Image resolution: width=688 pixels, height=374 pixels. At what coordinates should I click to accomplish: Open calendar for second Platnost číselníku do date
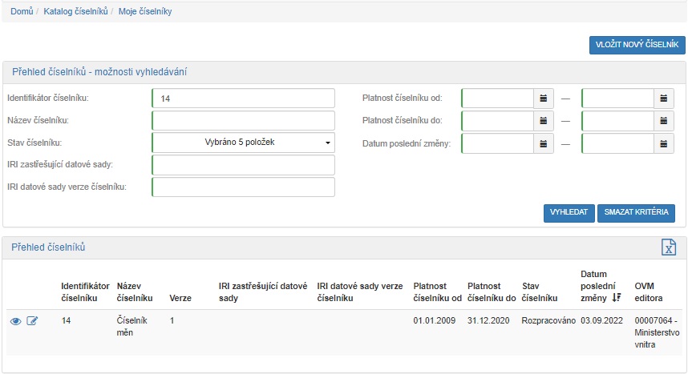coord(664,121)
